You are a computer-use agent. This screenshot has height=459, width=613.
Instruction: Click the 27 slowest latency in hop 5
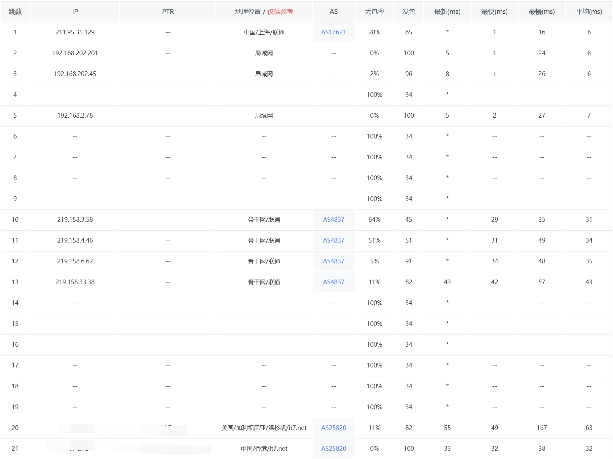[542, 115]
